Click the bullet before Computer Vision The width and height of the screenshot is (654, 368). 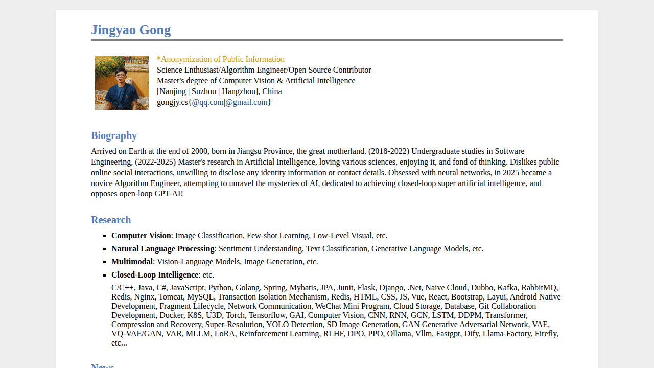105,236
